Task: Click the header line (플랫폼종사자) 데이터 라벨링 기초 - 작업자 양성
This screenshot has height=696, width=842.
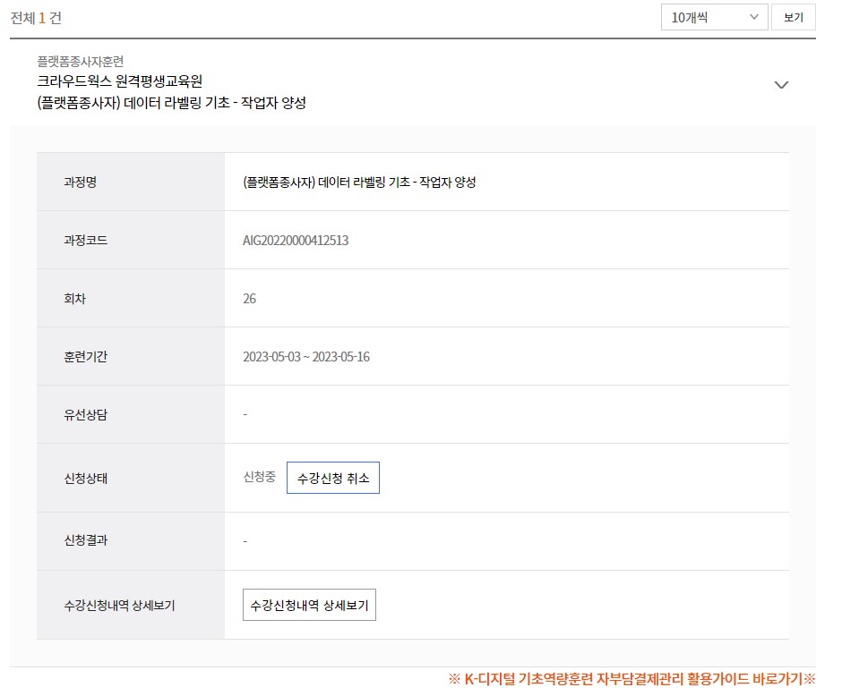Action: 171,102
